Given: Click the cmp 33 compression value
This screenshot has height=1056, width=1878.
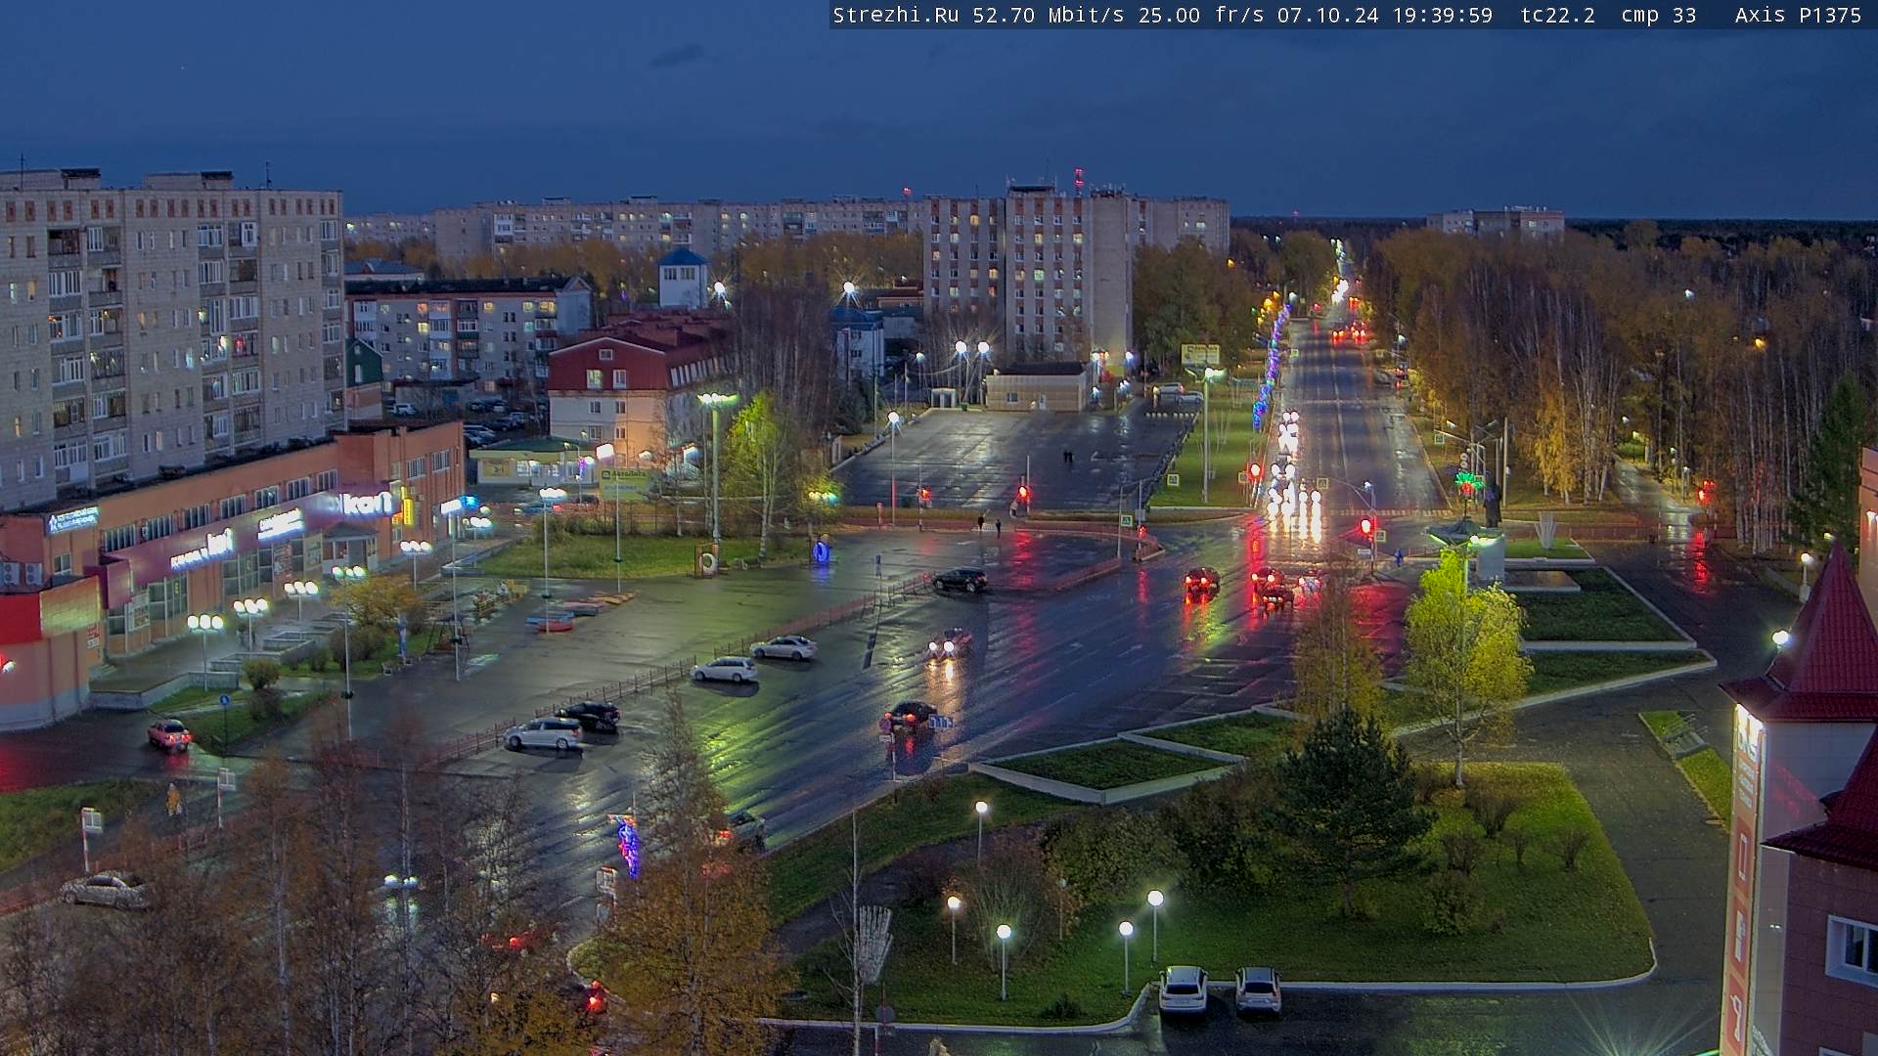Looking at the screenshot, I should pyautogui.click(x=1658, y=15).
